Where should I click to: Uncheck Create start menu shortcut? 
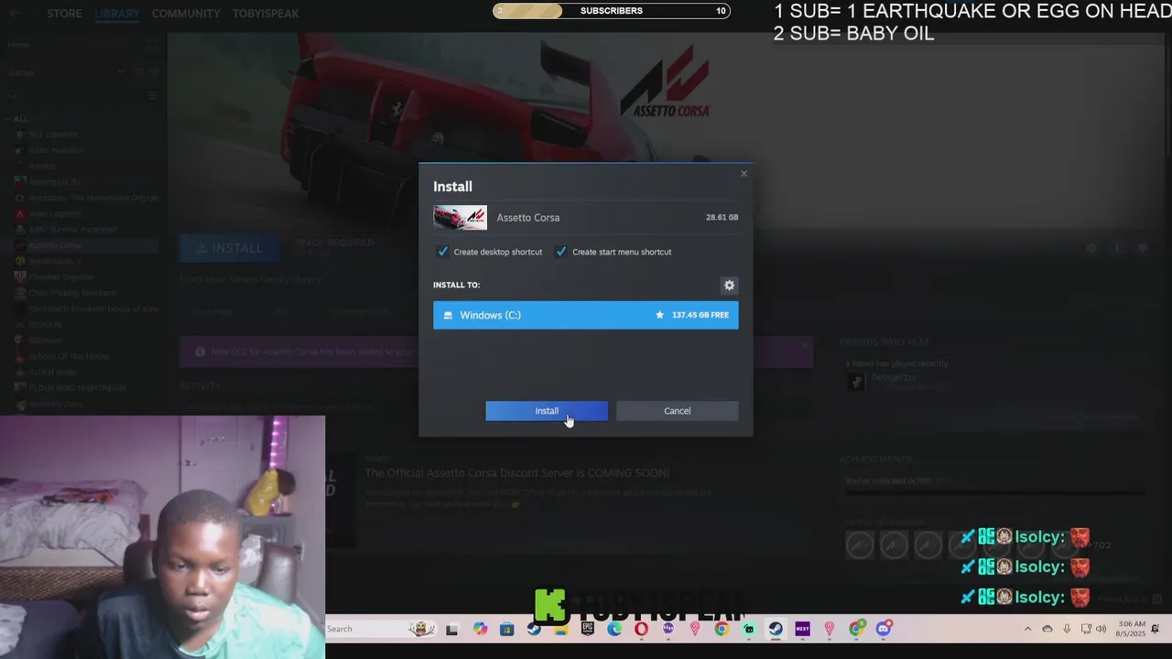pos(561,252)
